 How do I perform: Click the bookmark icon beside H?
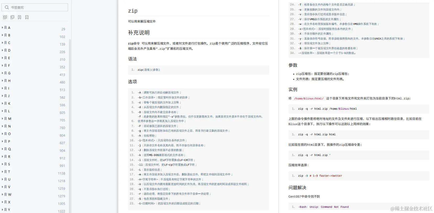5,81
